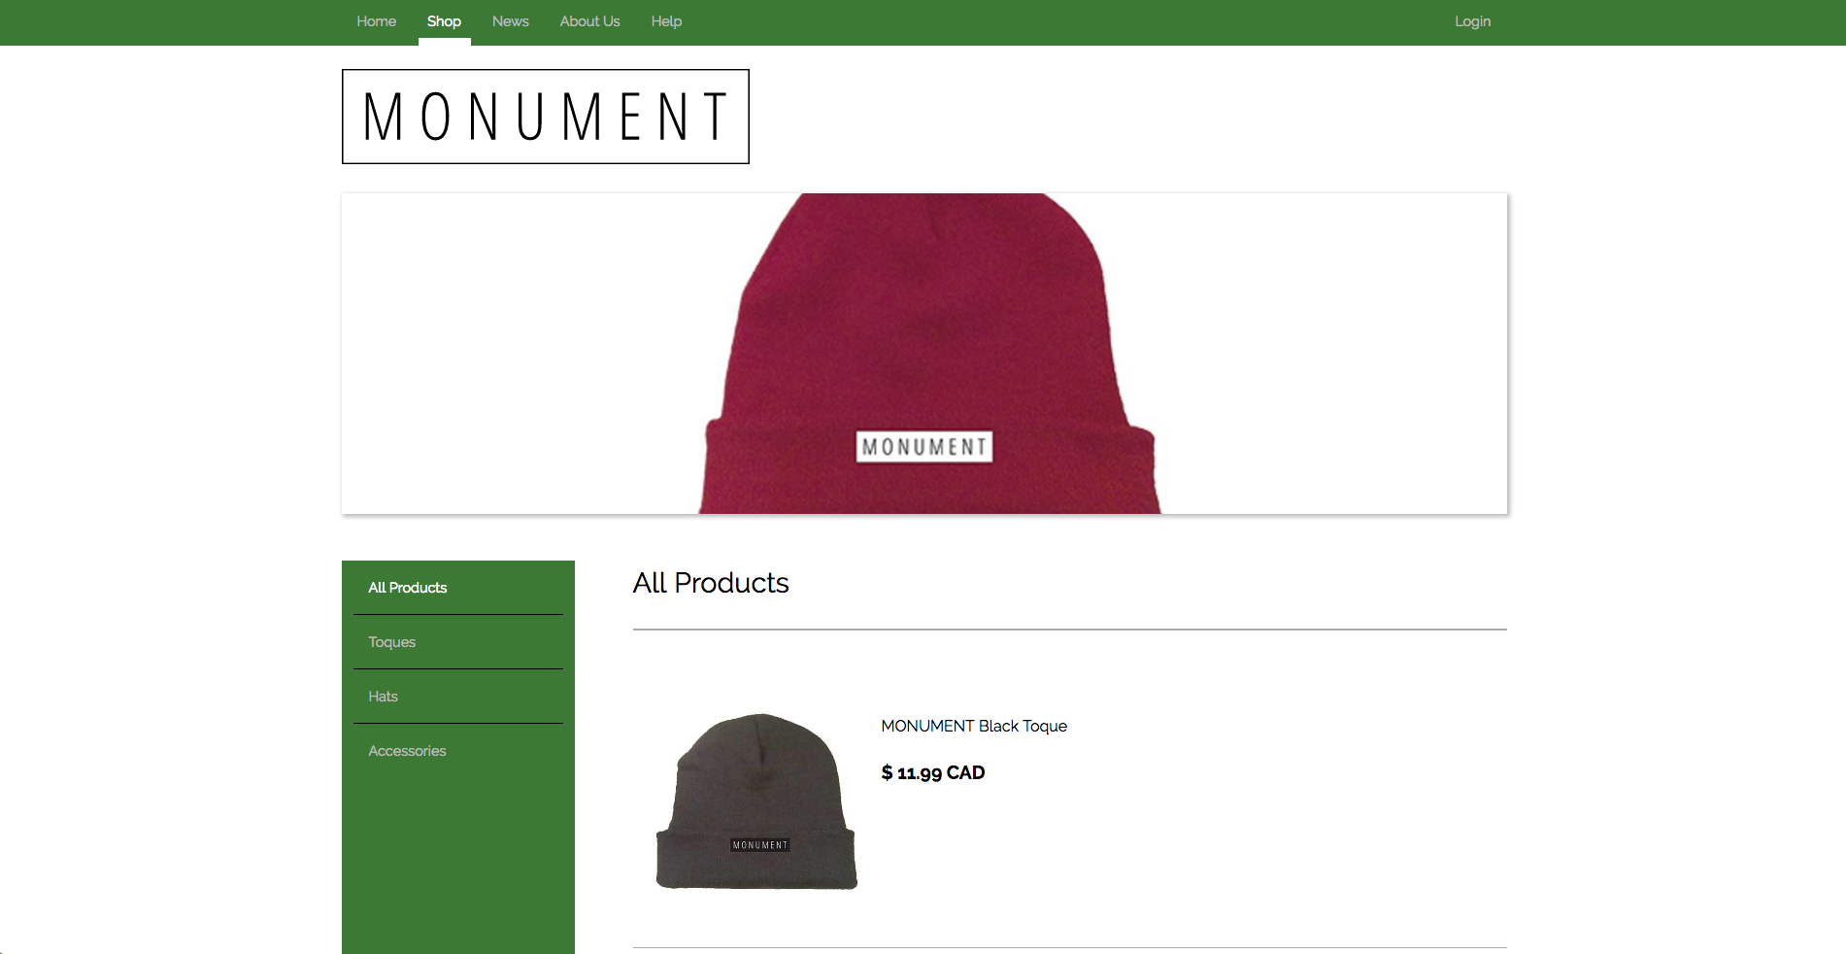The height and width of the screenshot is (954, 1846).
Task: Open the MONUMENT Black Toque title link
Action: pos(974,726)
